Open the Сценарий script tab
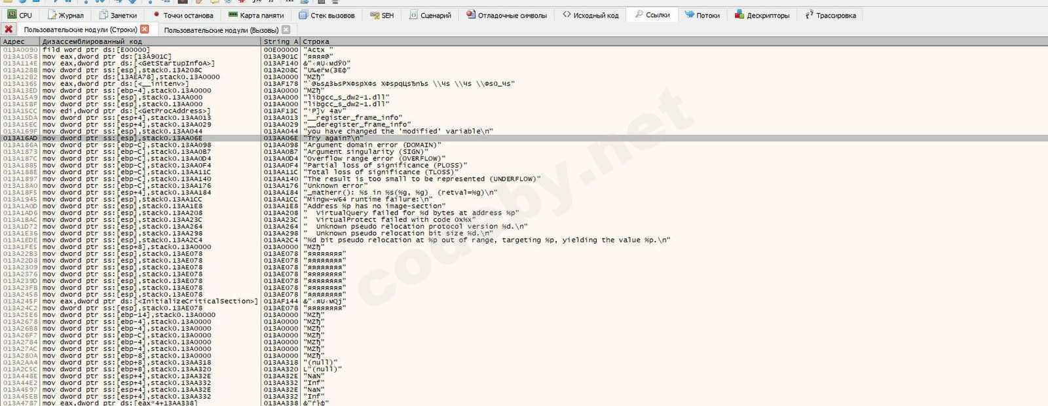Image resolution: width=1048 pixels, height=406 pixels. pyautogui.click(x=430, y=15)
